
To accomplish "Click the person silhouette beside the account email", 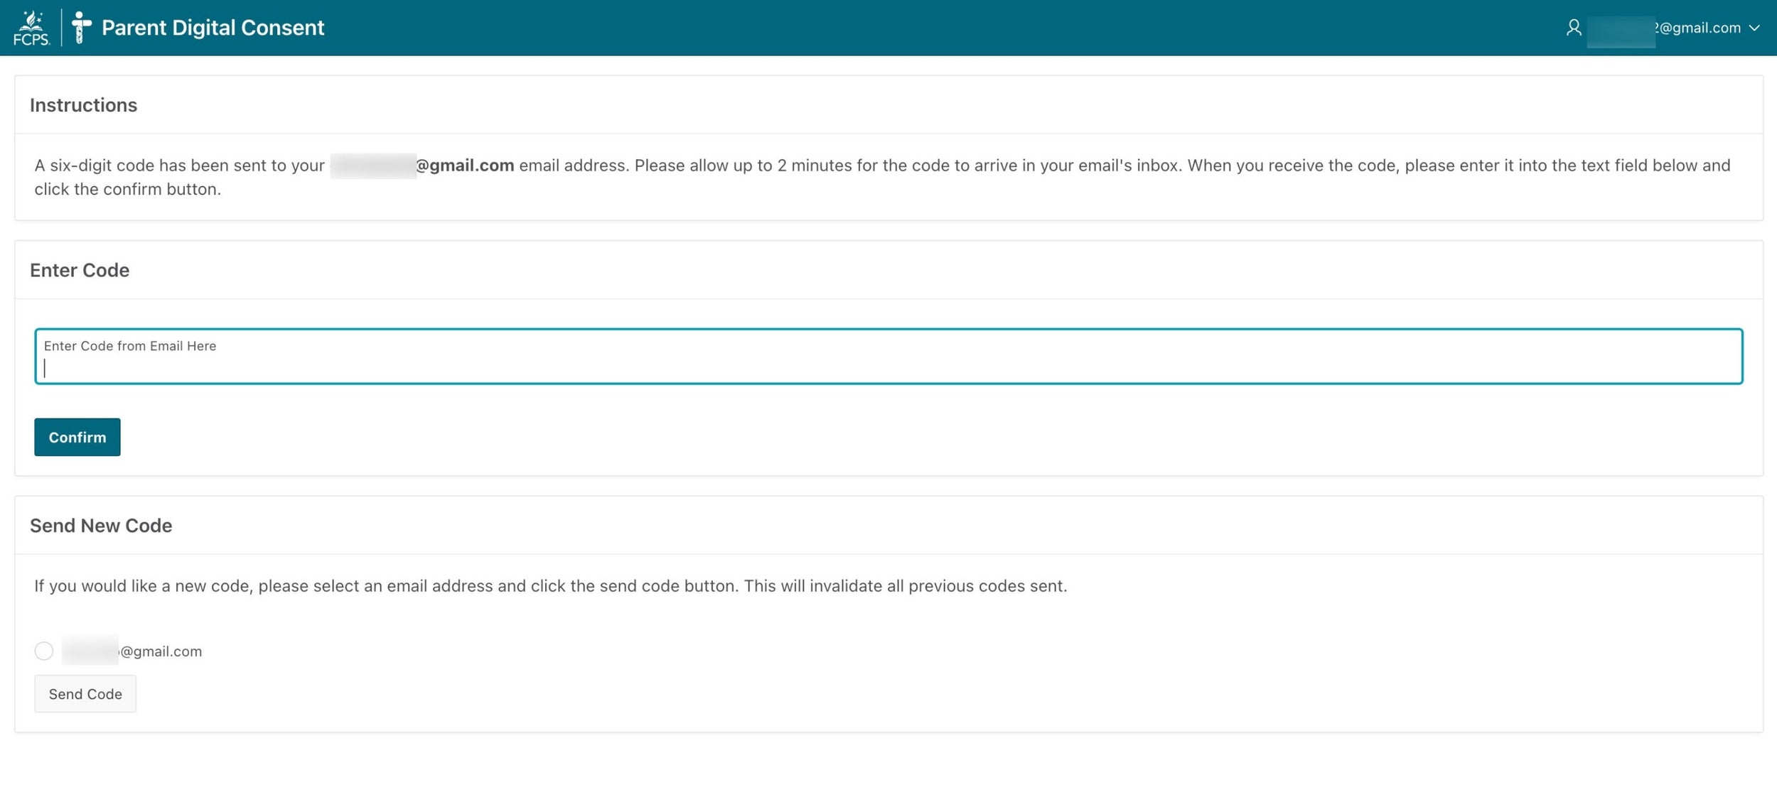I will point(1573,27).
